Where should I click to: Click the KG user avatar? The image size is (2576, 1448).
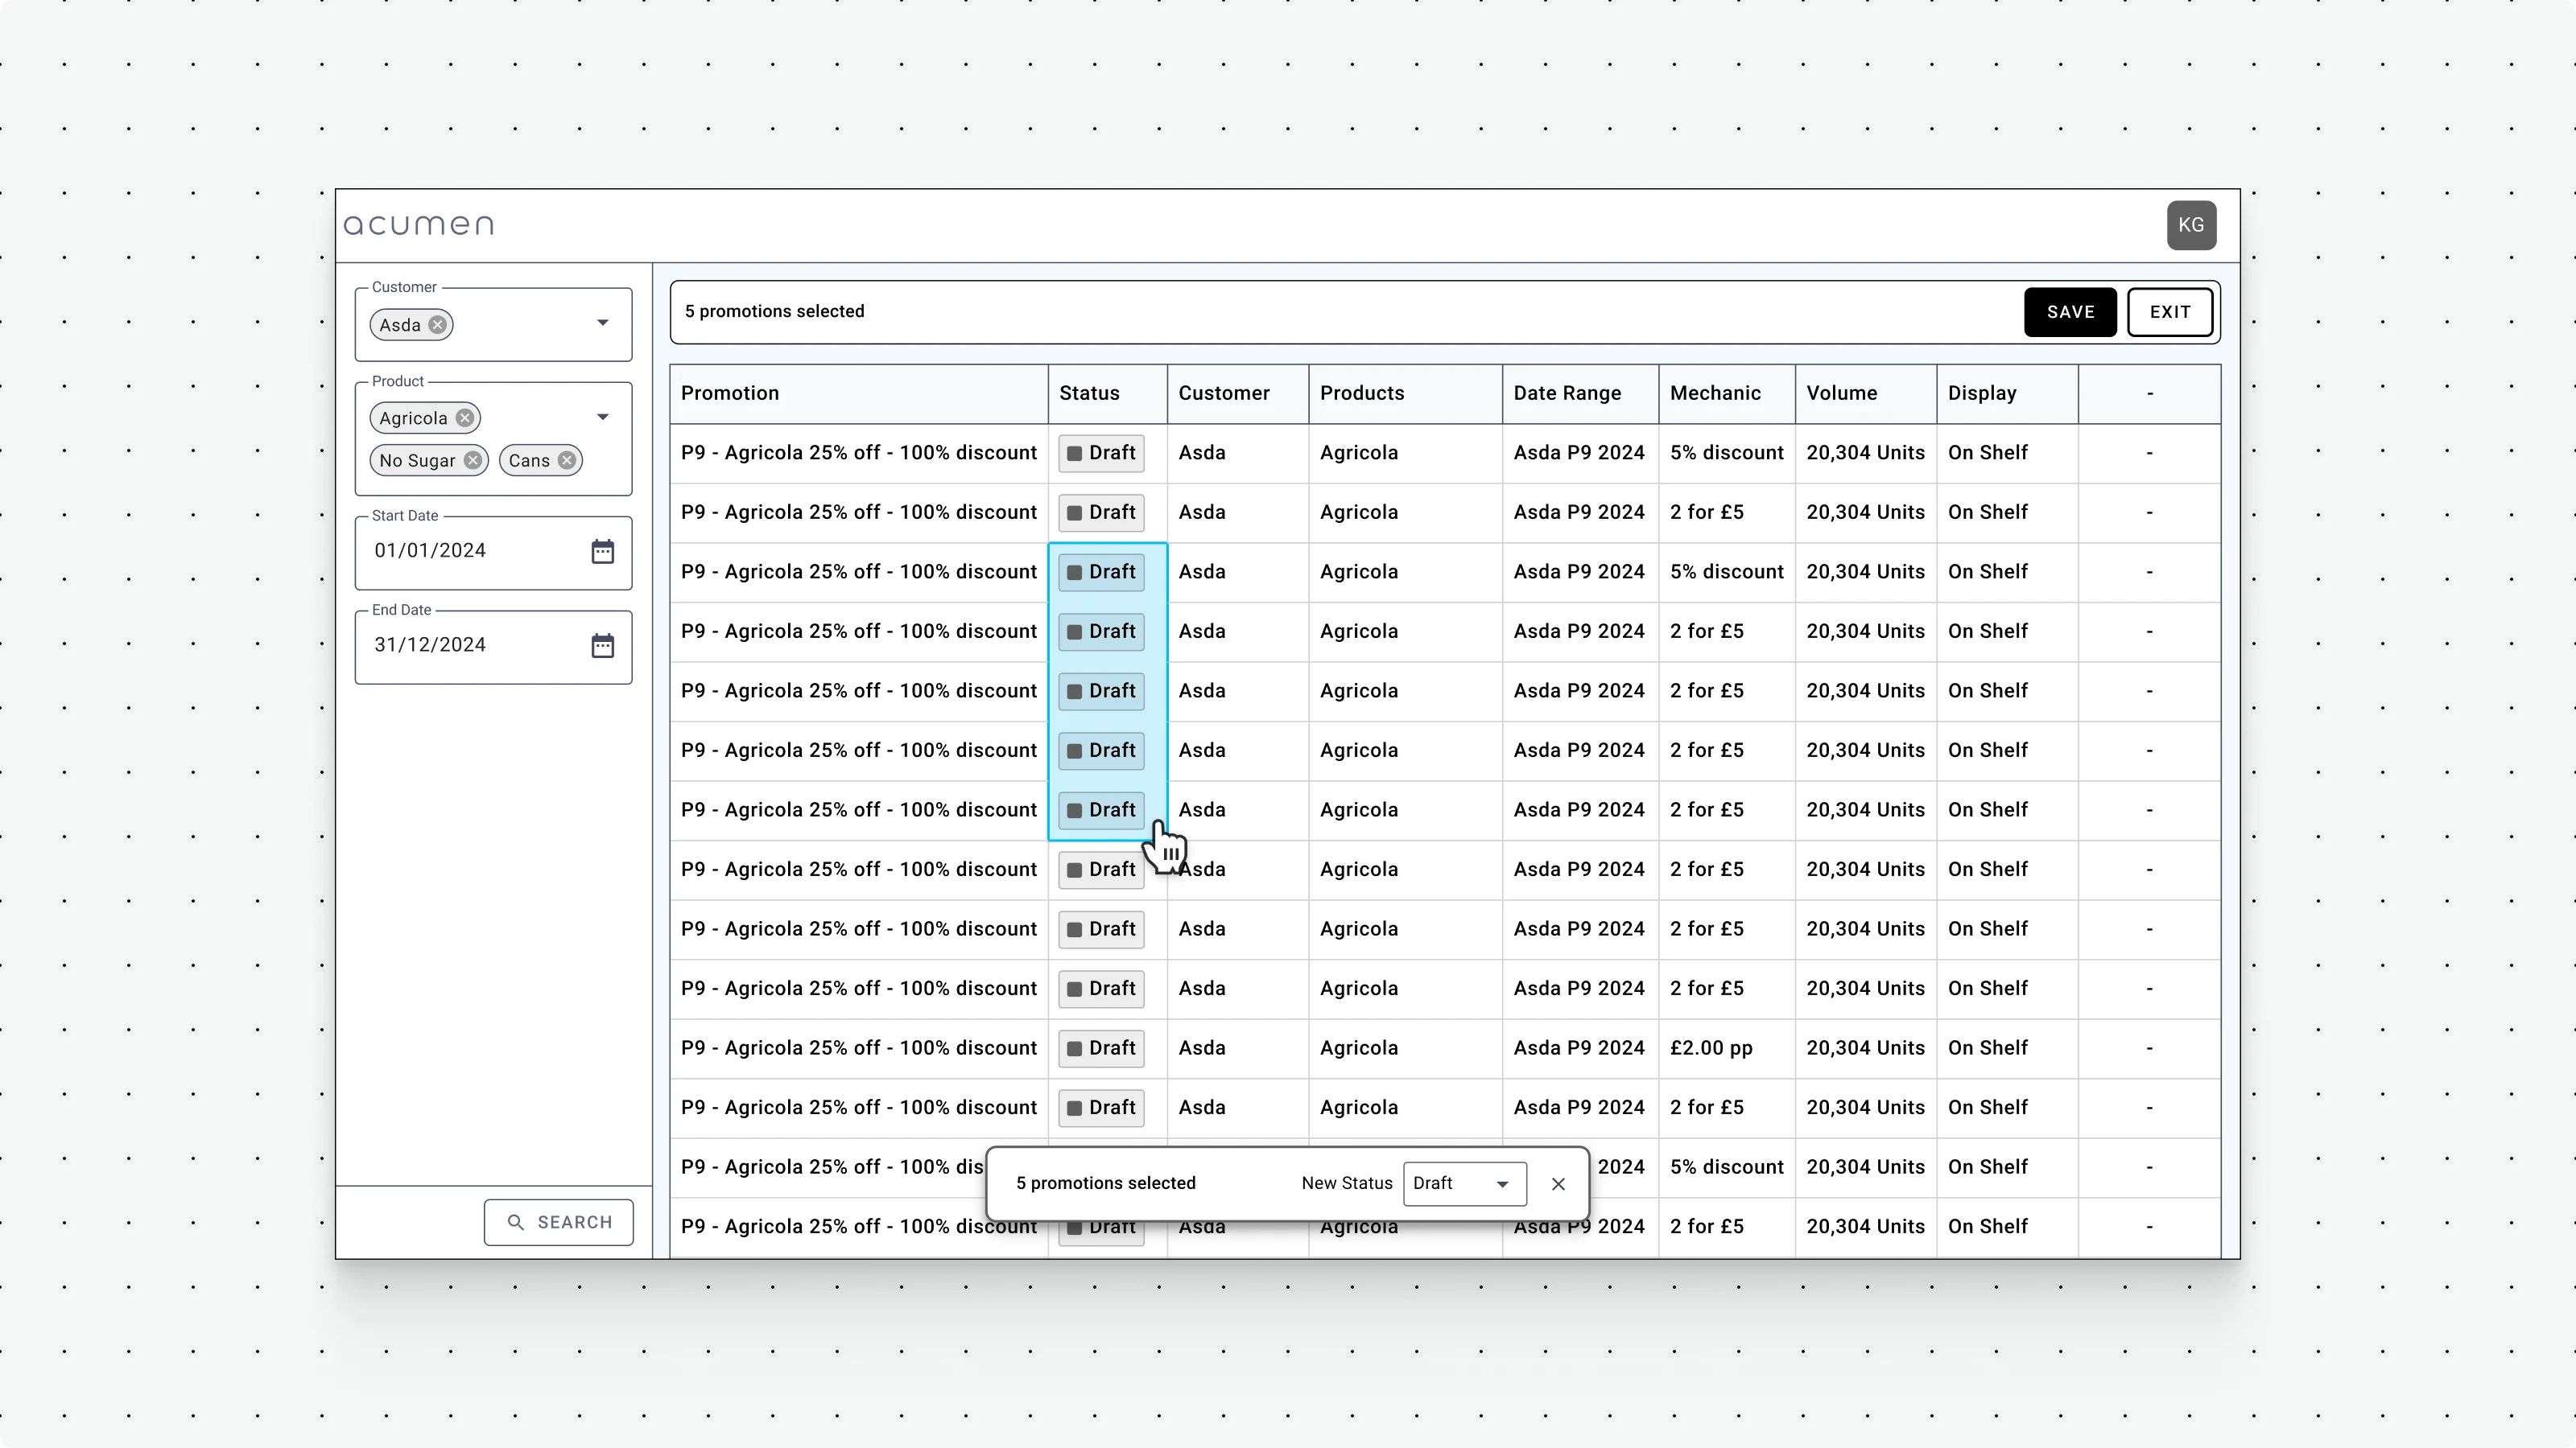(x=2191, y=224)
